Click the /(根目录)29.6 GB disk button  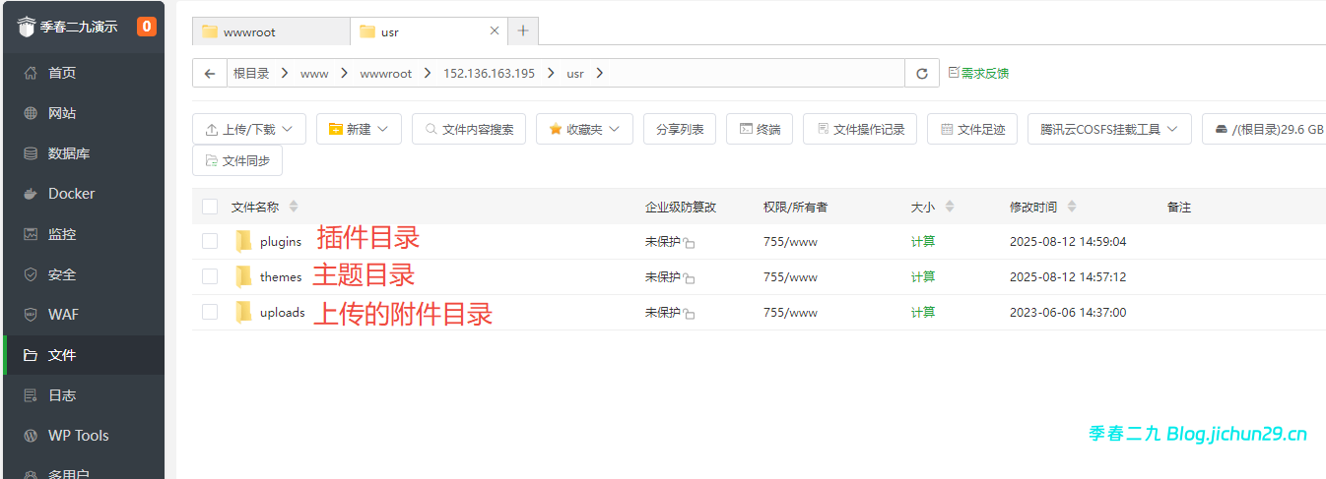[1265, 129]
